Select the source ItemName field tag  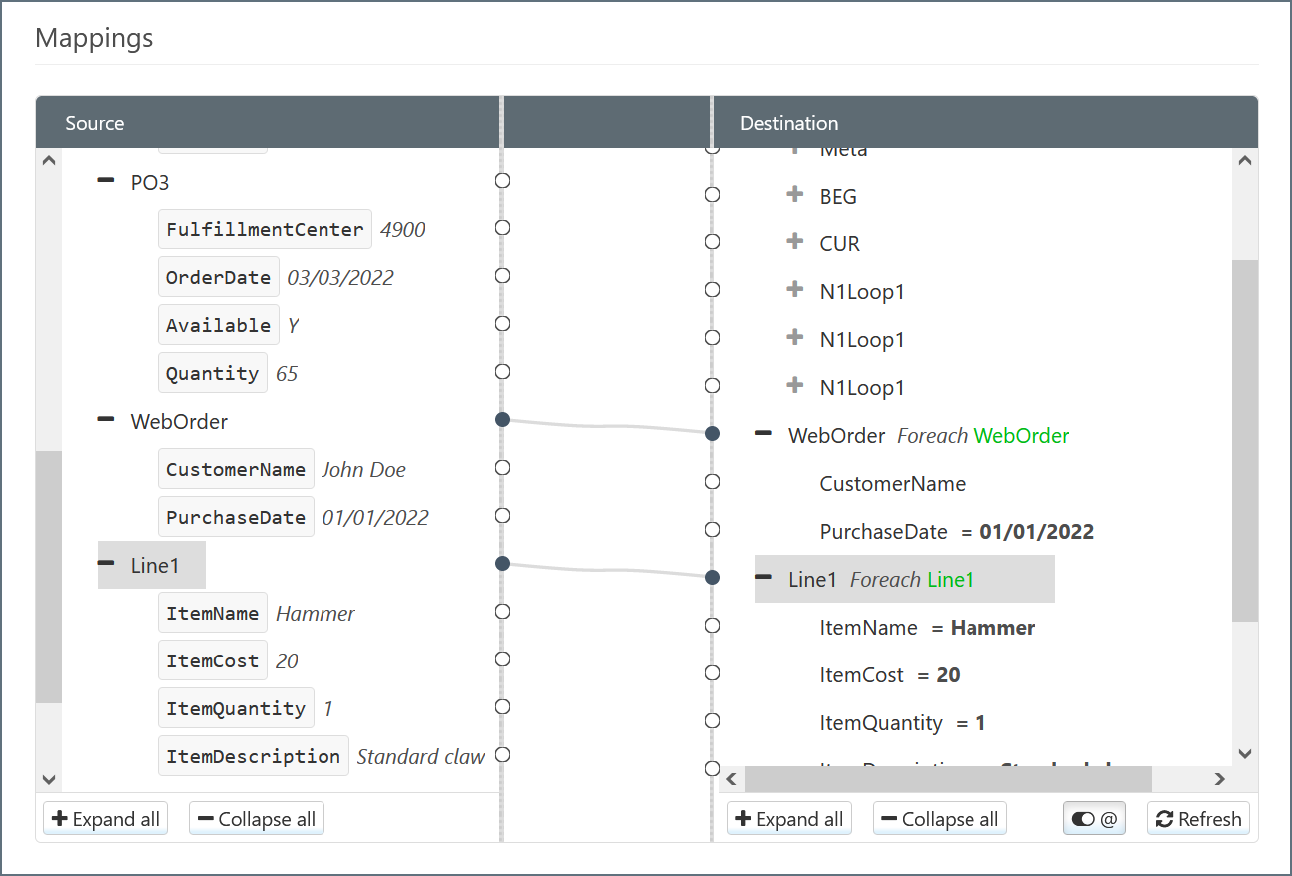click(212, 613)
